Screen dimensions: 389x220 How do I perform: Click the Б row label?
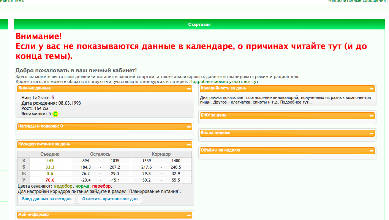coord(24,167)
